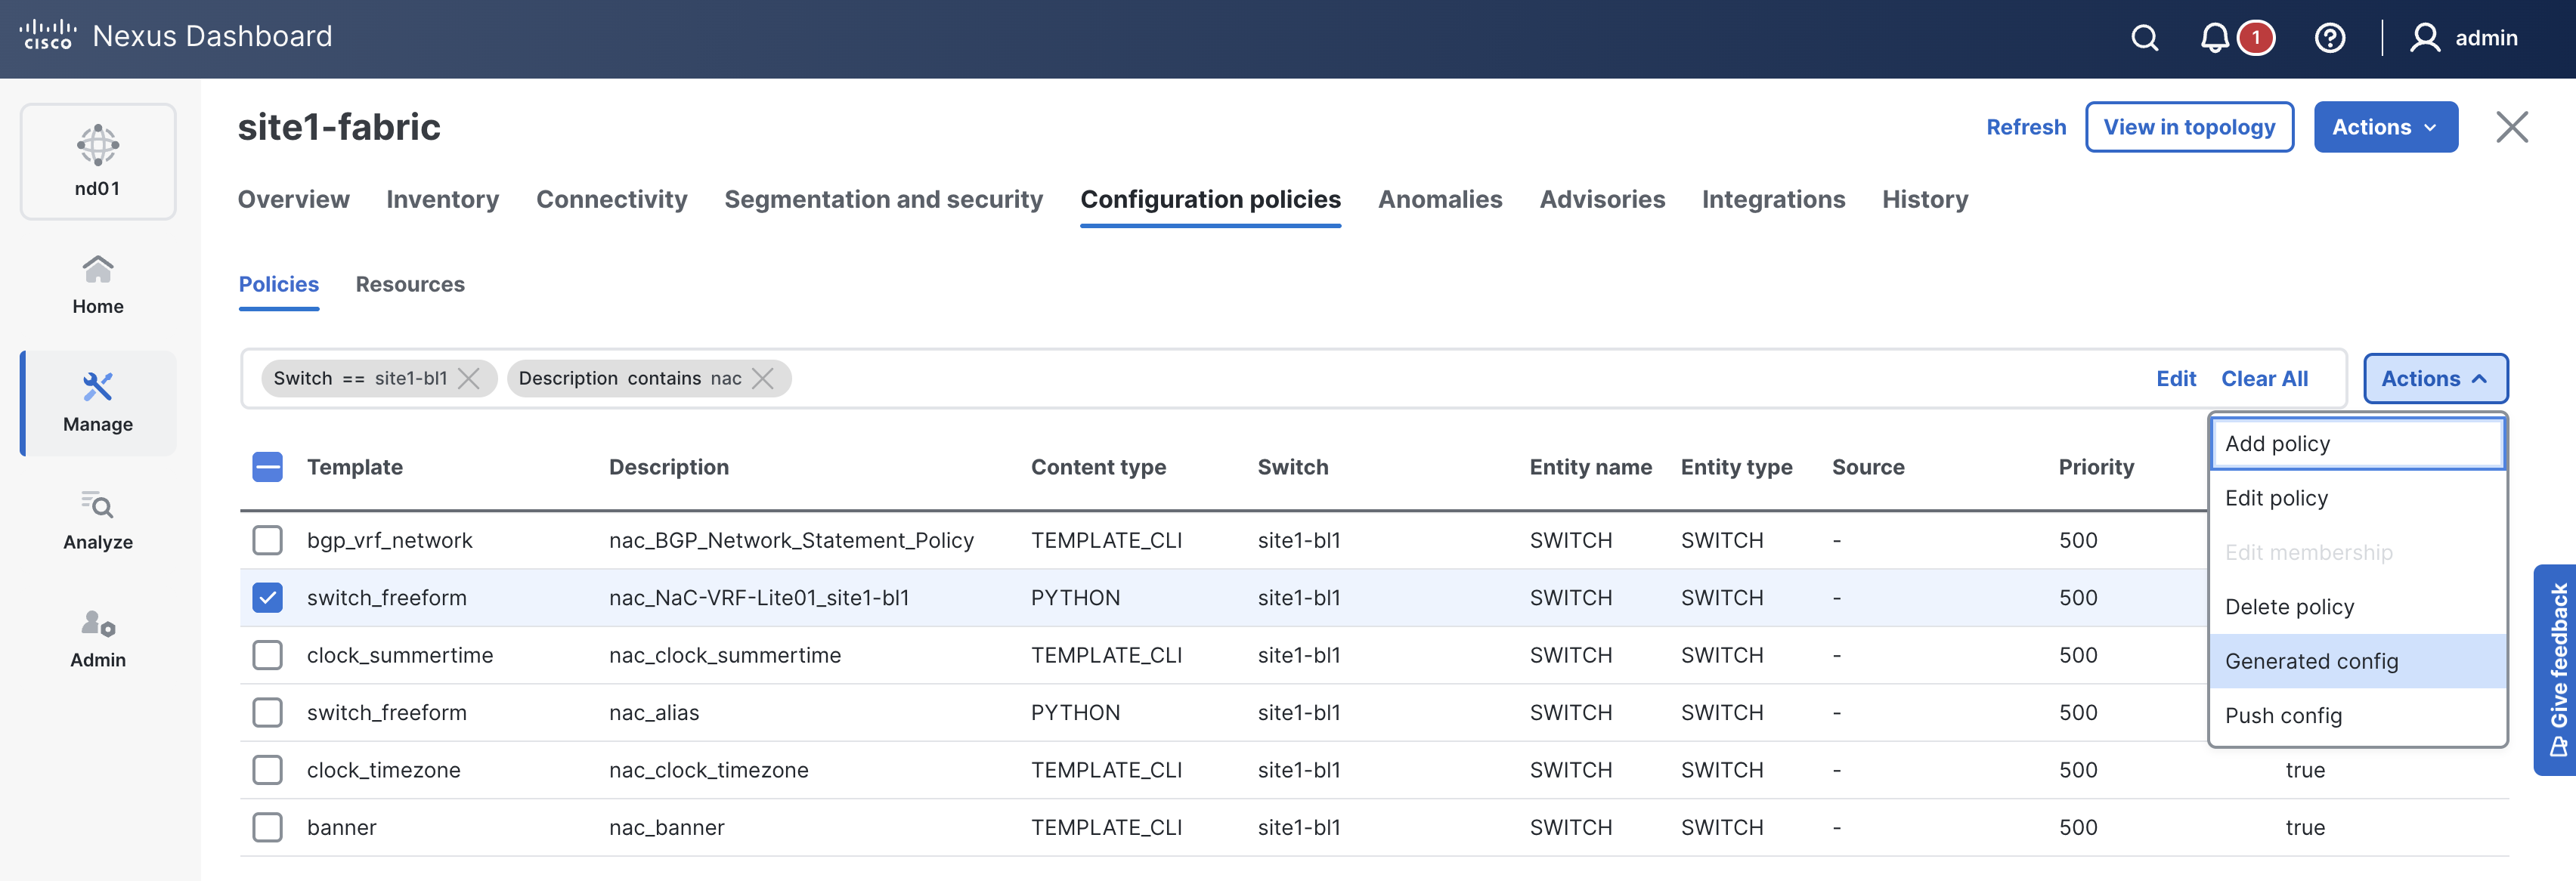Switch to the Resources sub-tab
The width and height of the screenshot is (2576, 881).
pos(410,284)
